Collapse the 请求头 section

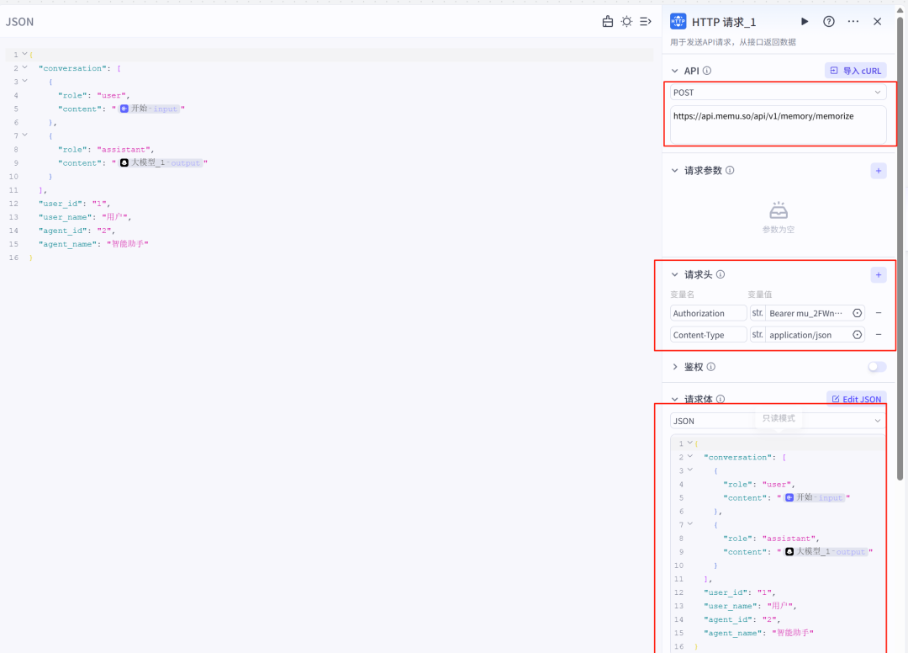(675, 275)
